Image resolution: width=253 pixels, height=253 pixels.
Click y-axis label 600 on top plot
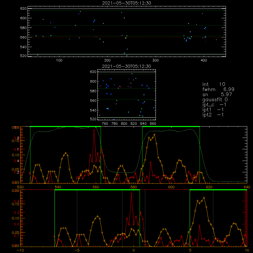pyautogui.click(x=23, y=18)
